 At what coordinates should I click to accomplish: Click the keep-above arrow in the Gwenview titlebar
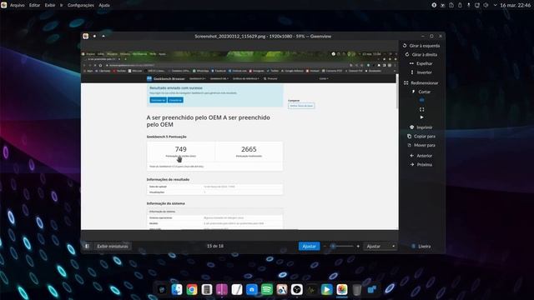(x=103, y=36)
